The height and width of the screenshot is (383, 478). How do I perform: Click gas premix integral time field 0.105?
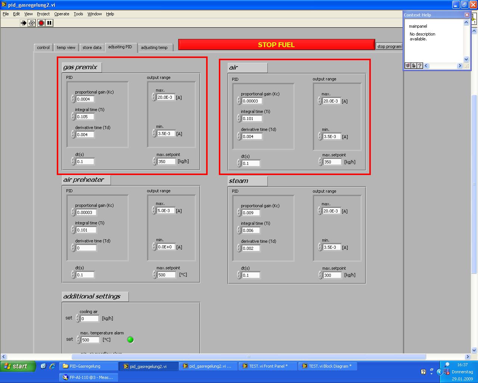85,117
